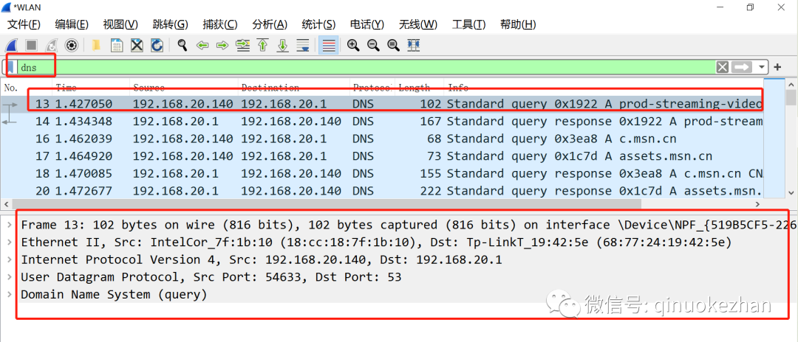
Task: Open a capture file via folder icon
Action: pos(95,45)
